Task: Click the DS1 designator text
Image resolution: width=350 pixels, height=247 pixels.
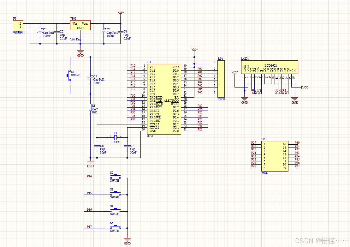Action: point(264,139)
